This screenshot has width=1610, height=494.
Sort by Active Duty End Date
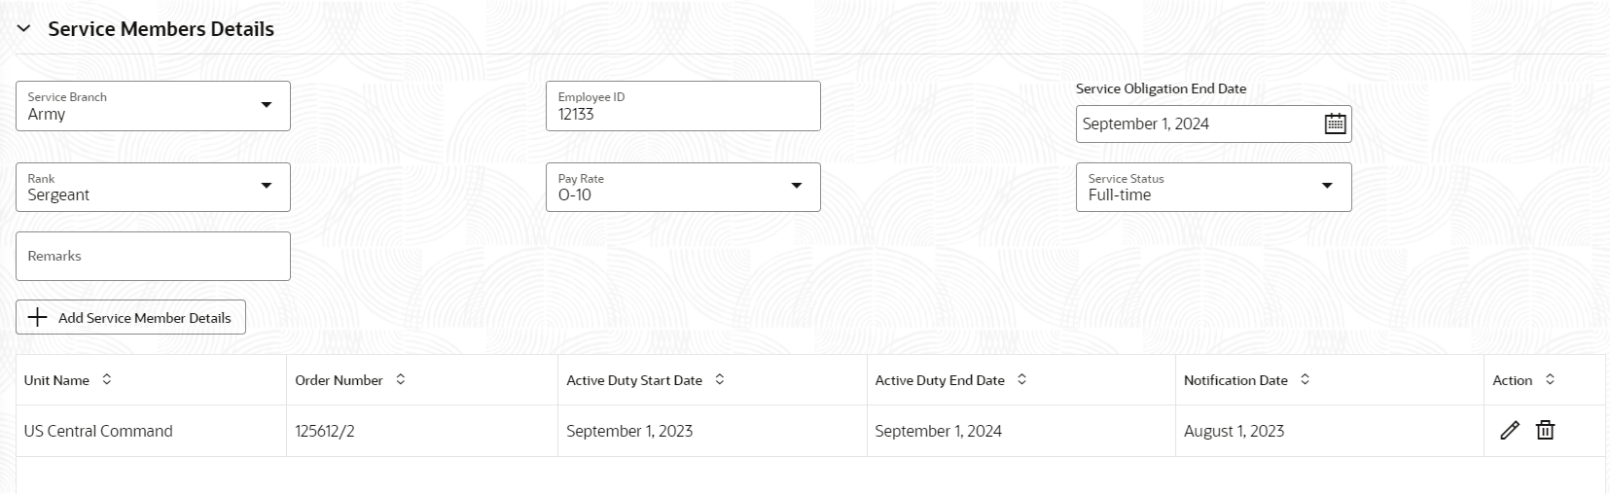coord(1021,379)
